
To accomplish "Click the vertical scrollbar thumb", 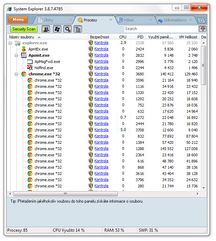I will pyautogui.click(x=204, y=65).
